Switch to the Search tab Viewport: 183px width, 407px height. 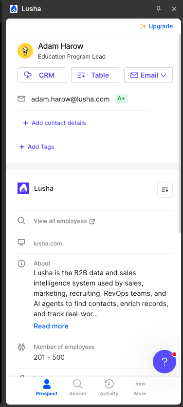click(x=78, y=388)
